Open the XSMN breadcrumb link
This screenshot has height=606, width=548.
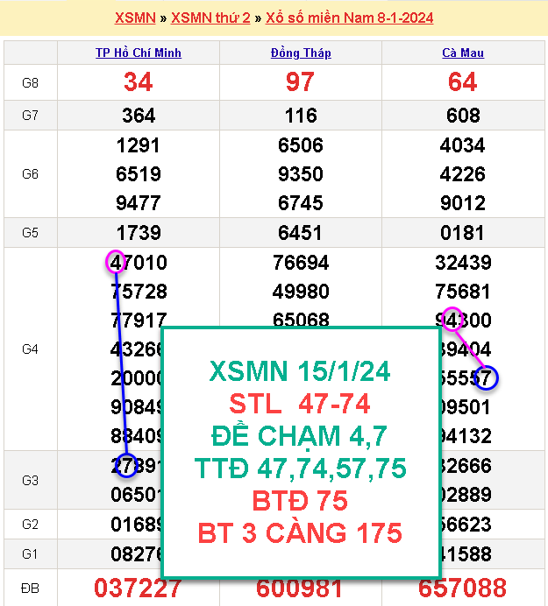pyautogui.click(x=135, y=18)
